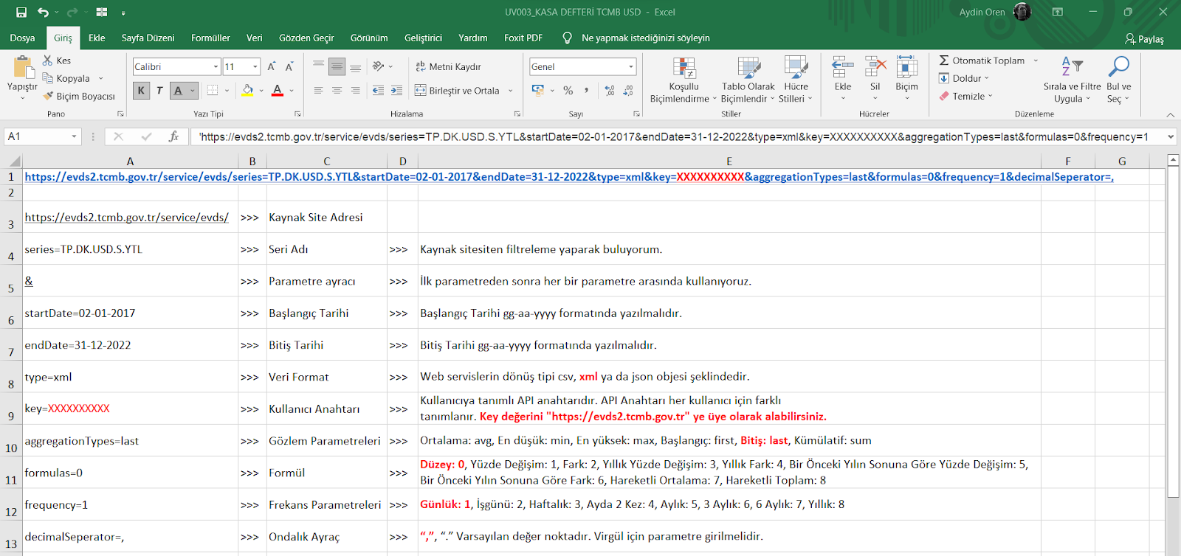Click the evds2.tcmb.gov.tr URL link in row 1
The height and width of the screenshot is (556, 1181).
(x=568, y=177)
